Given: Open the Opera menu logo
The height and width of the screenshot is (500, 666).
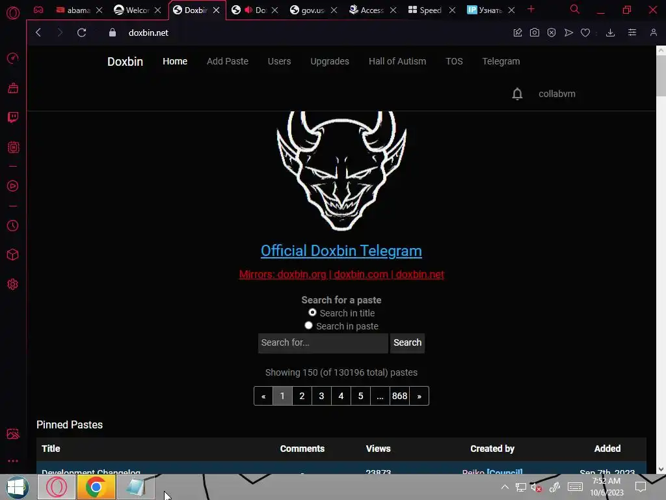Looking at the screenshot, I should click(x=13, y=13).
